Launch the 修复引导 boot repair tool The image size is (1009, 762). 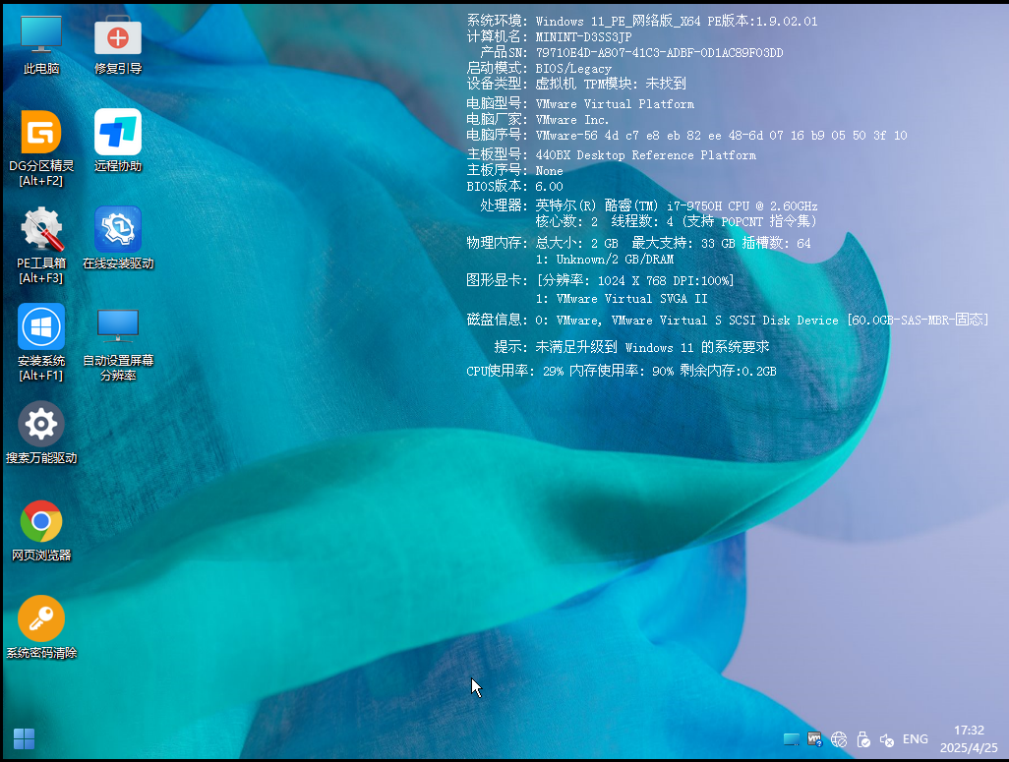click(118, 44)
